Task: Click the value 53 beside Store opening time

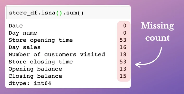Action: 123,40
